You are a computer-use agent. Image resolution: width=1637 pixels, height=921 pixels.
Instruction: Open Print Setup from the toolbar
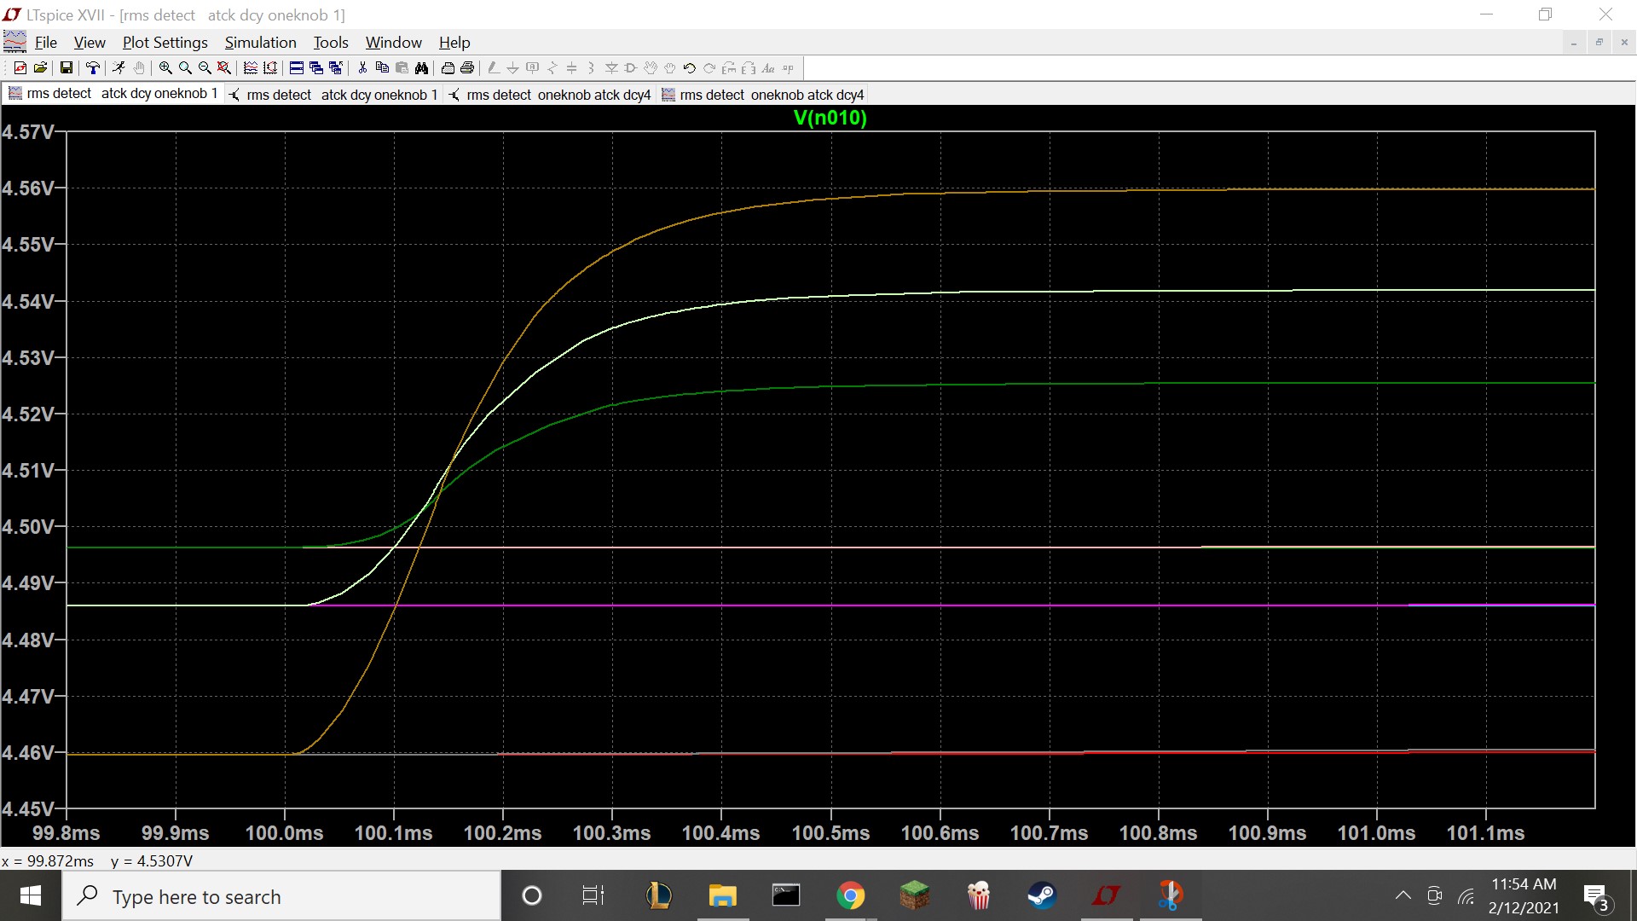click(448, 68)
